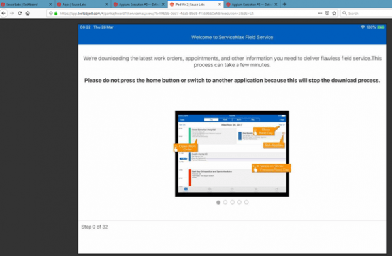Bookmark this page with the star icon
The height and width of the screenshot is (256, 392).
(334, 13)
